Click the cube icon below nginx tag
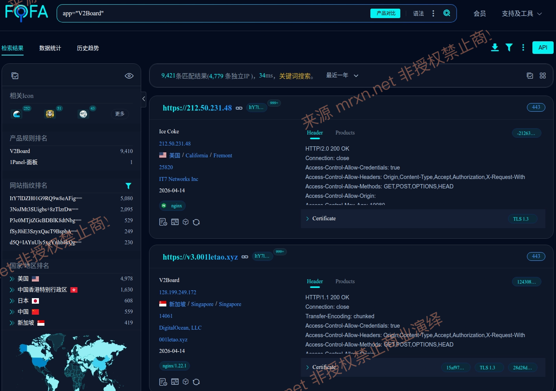Image resolution: width=556 pixels, height=391 pixels. (x=186, y=222)
